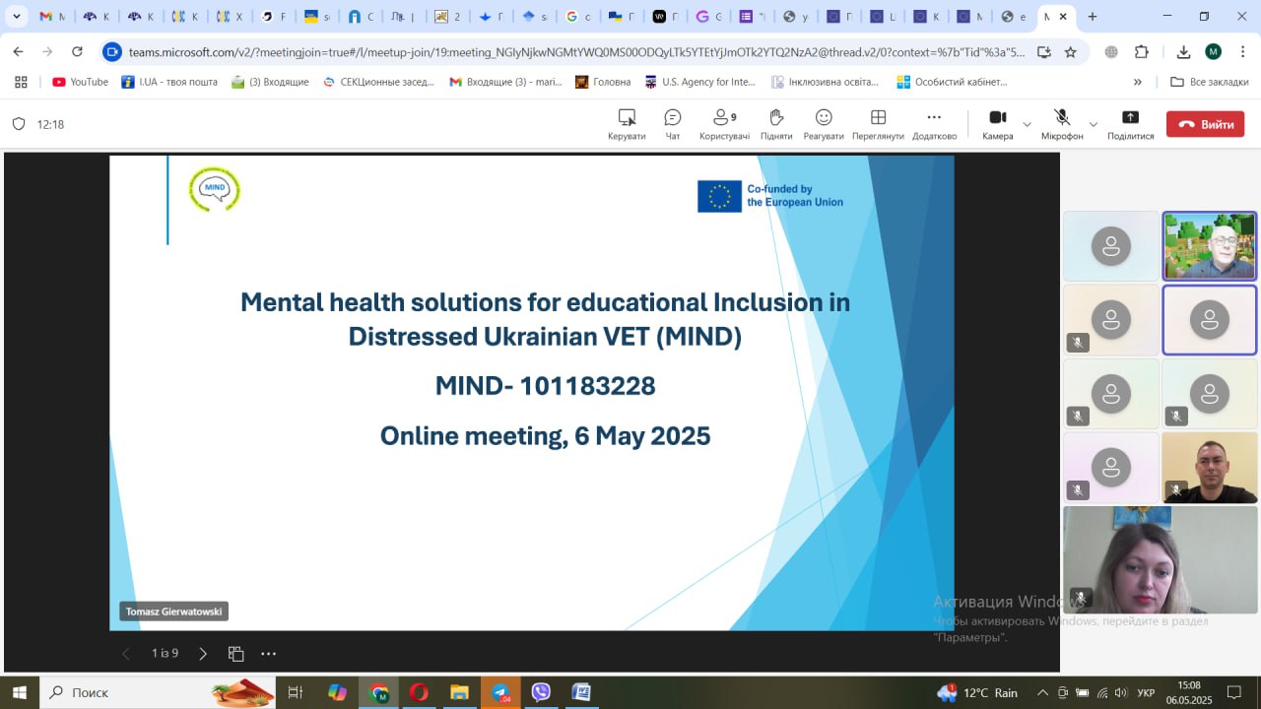
Task: Leave the meeting with Вийти button
Action: click(x=1205, y=124)
